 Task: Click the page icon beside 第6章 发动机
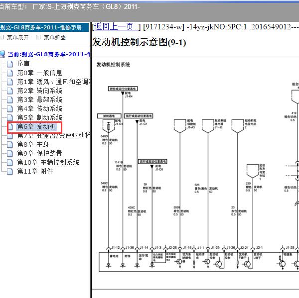(x=10, y=127)
